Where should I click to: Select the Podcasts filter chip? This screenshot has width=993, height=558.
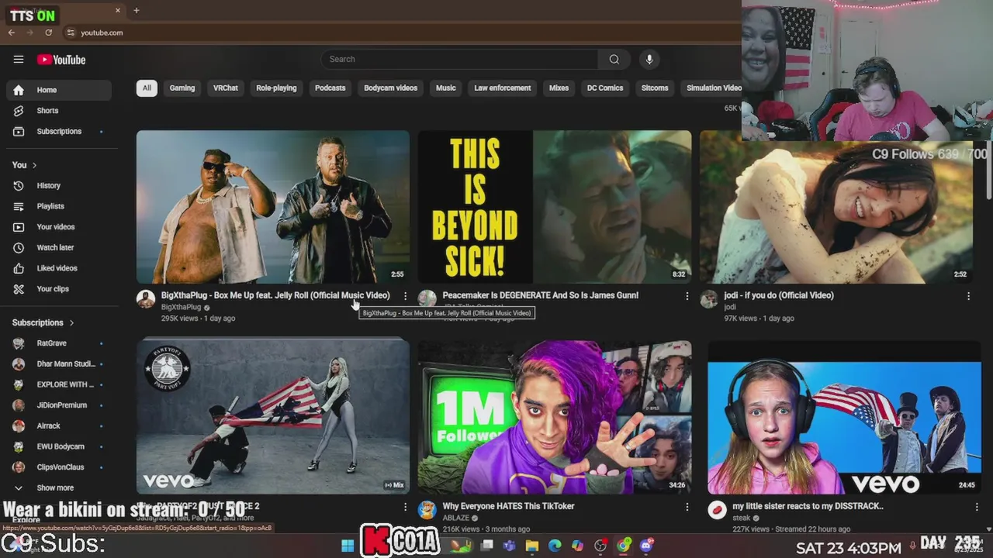[x=330, y=88]
